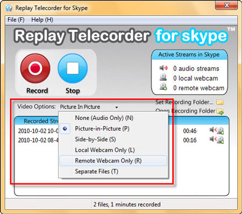Click the local webcam icon

coord(163,77)
